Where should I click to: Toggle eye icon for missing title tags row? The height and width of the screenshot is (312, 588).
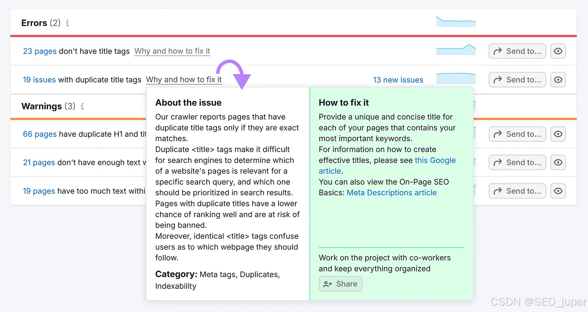point(558,51)
